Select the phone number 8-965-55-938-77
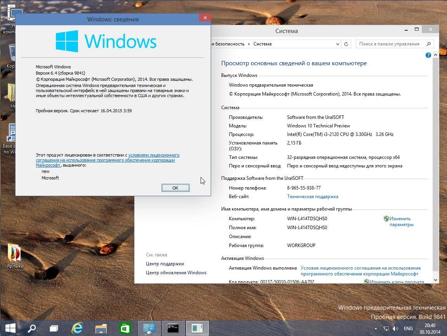The image size is (447, 336). [x=303, y=188]
